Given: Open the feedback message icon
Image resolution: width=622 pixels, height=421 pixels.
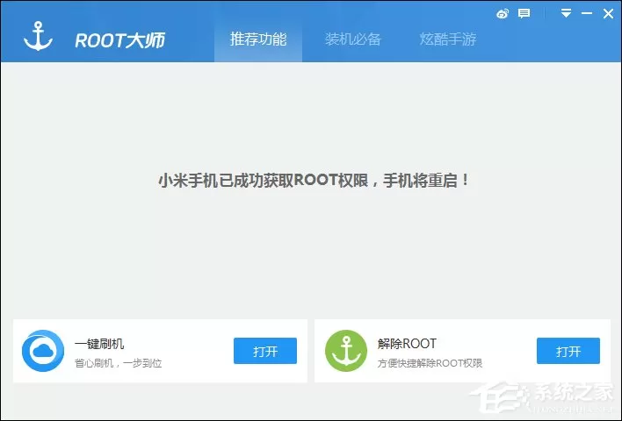Looking at the screenshot, I should click(x=524, y=14).
